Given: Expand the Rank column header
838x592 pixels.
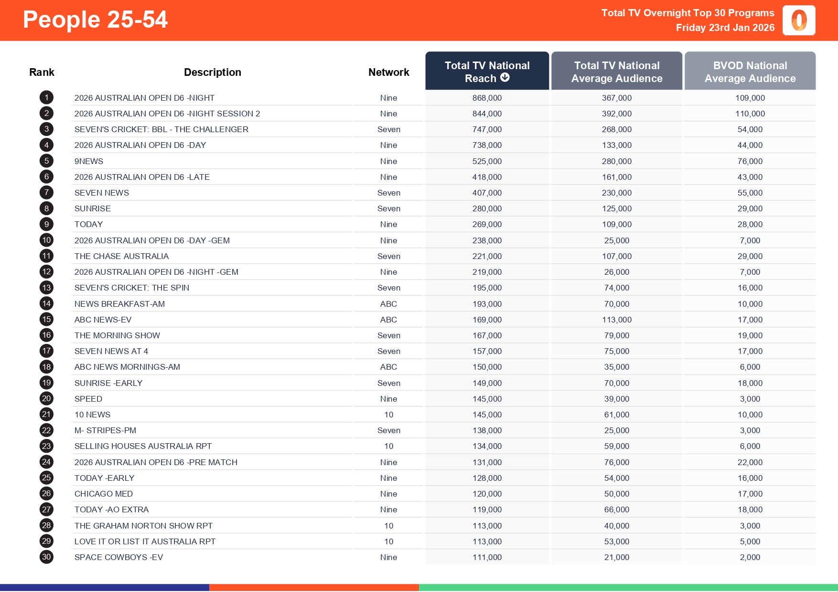Looking at the screenshot, I should [x=42, y=72].
